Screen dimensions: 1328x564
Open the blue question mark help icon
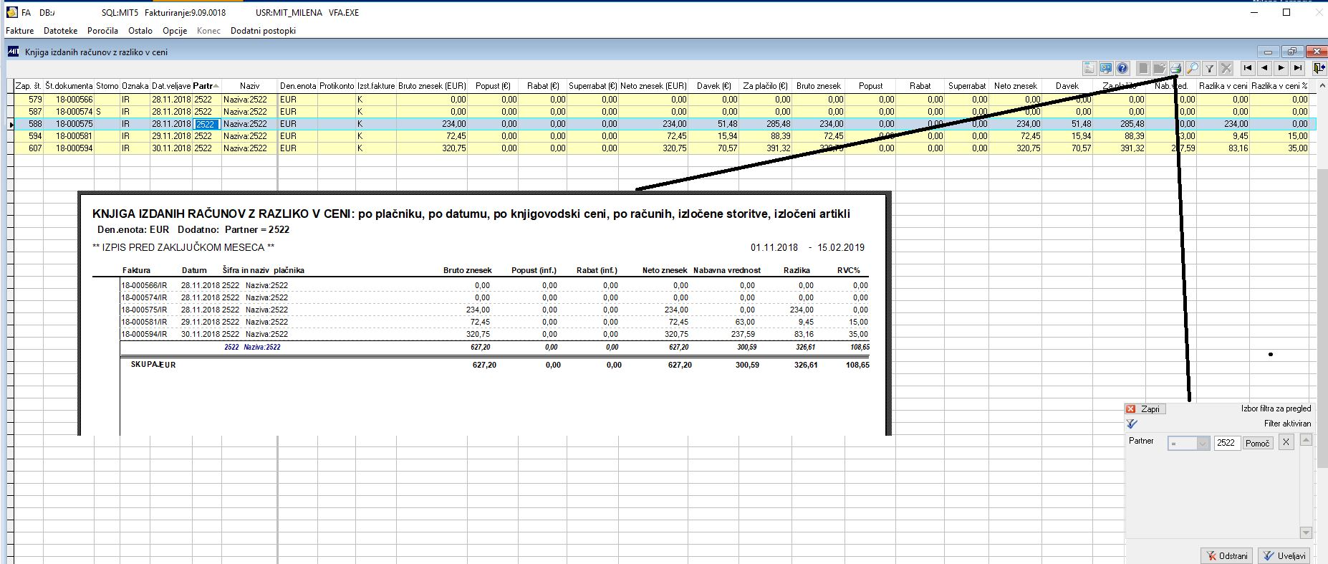pyautogui.click(x=1122, y=69)
